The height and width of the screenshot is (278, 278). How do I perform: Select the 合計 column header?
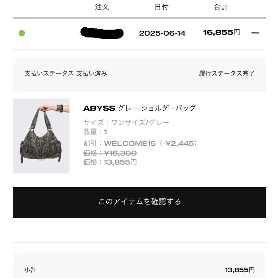(x=221, y=7)
